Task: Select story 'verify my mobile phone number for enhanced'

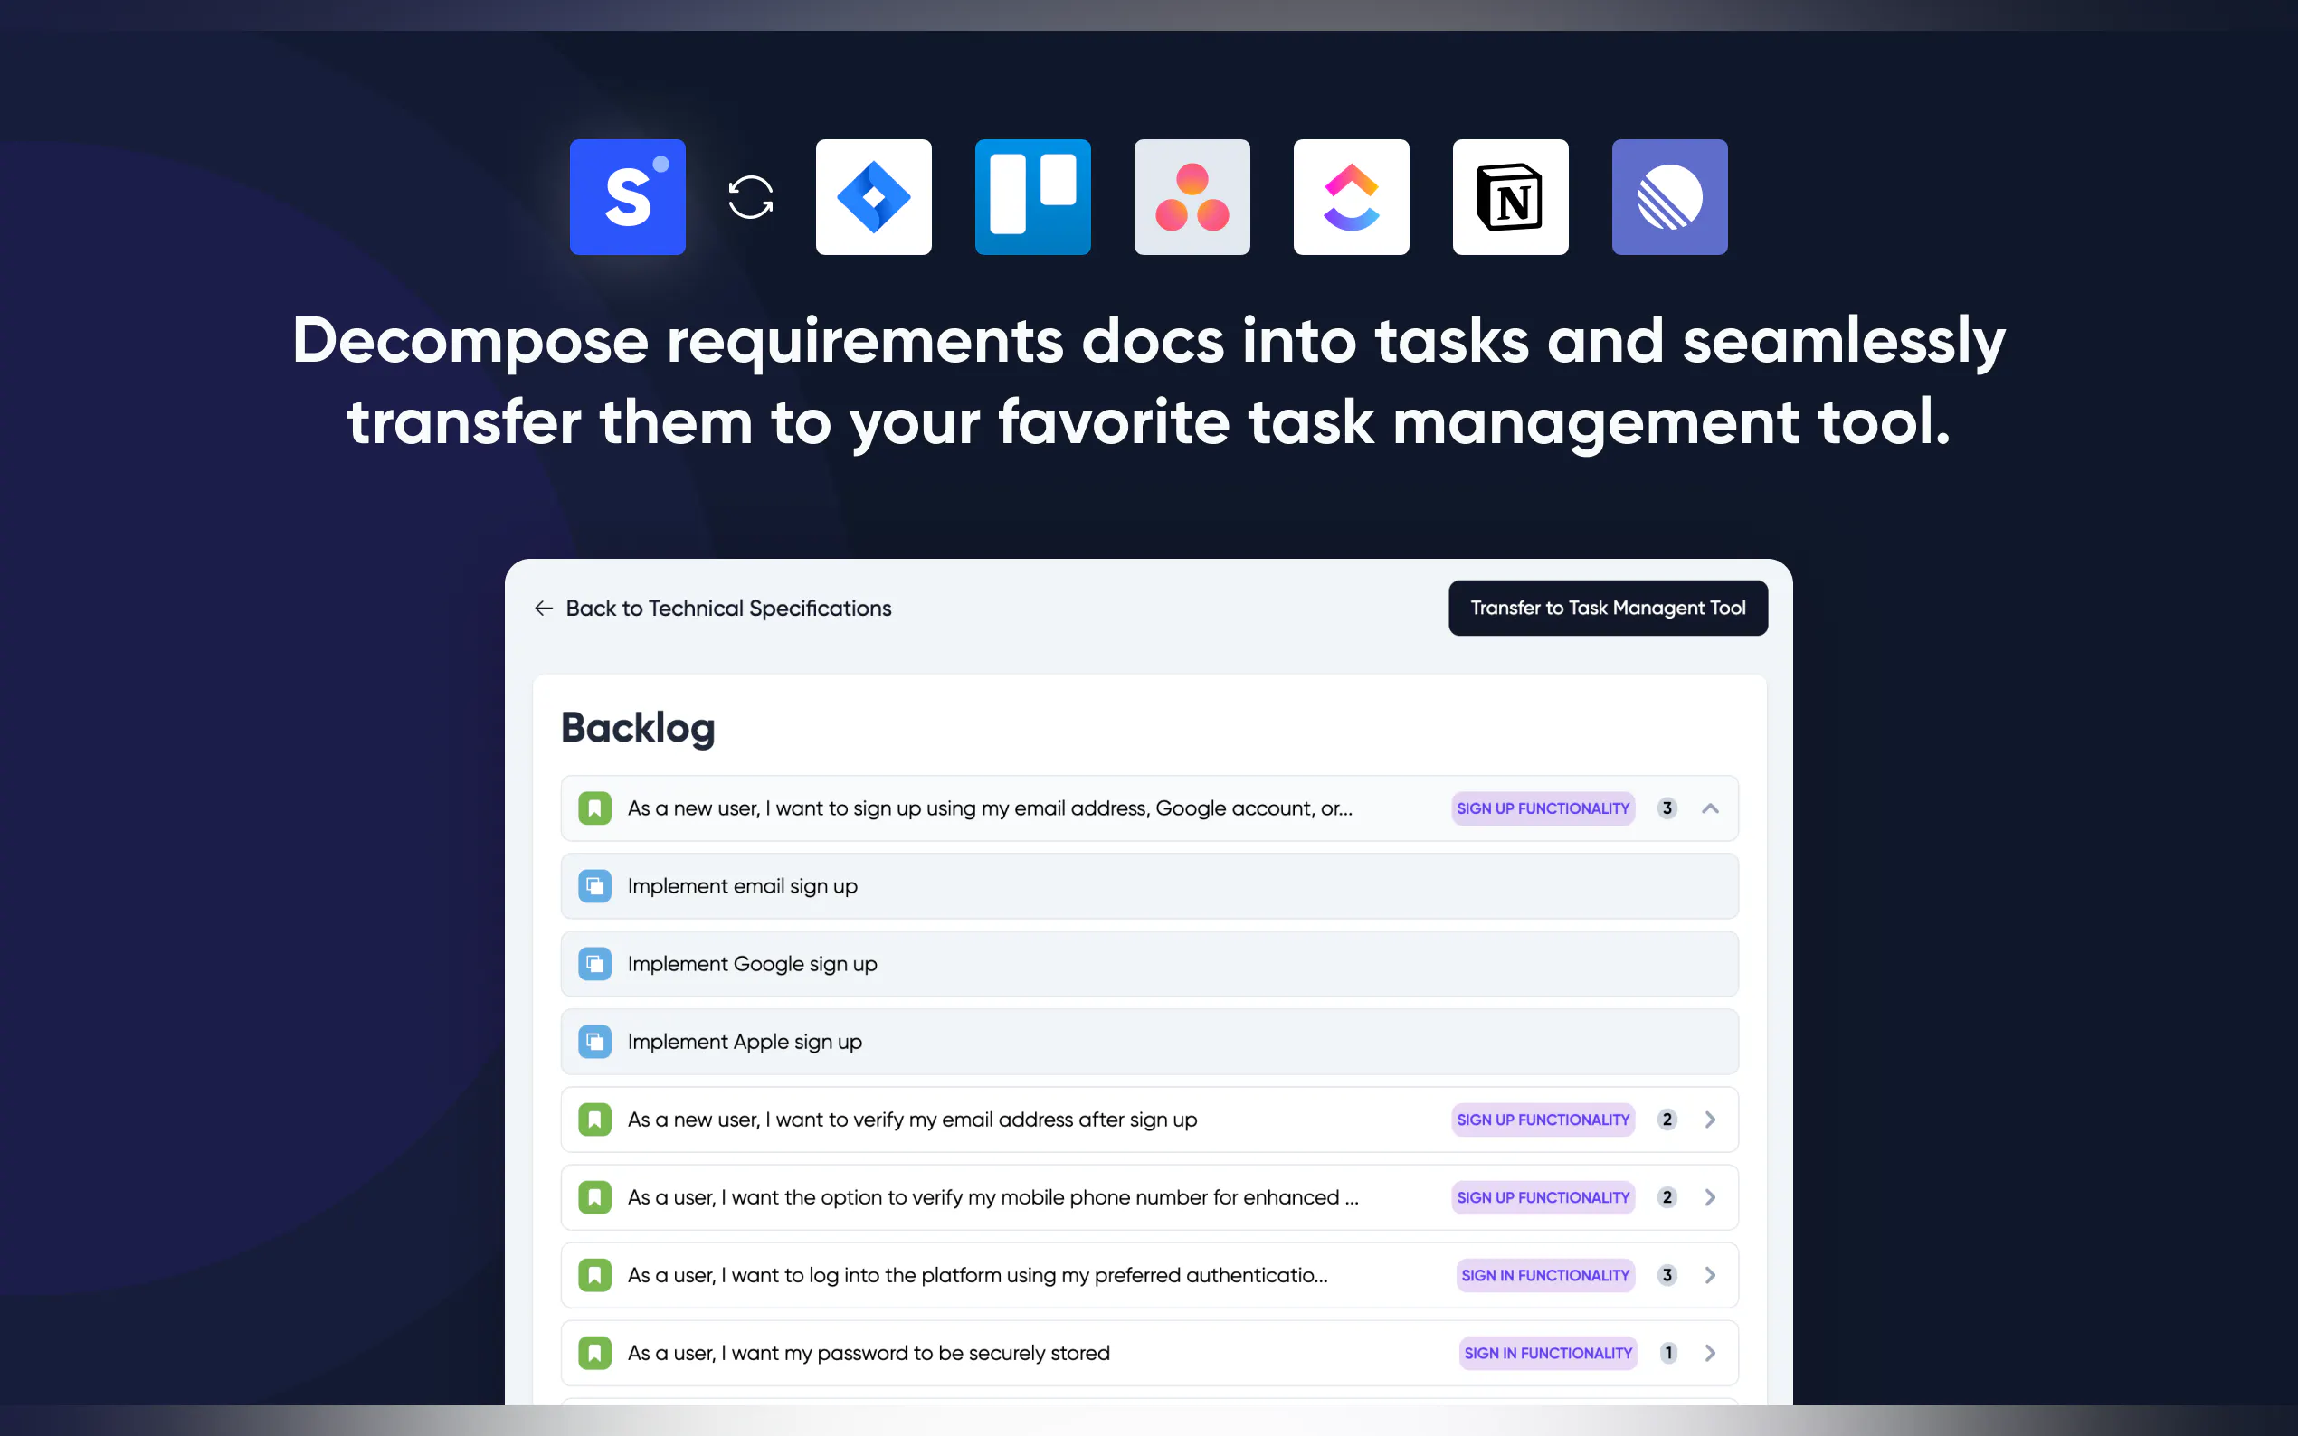Action: point(1150,1197)
